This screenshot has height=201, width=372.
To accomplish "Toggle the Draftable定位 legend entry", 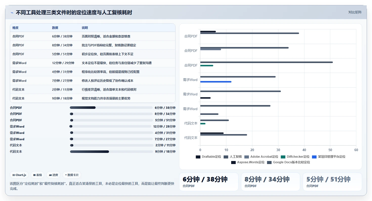I will (x=208, y=157).
